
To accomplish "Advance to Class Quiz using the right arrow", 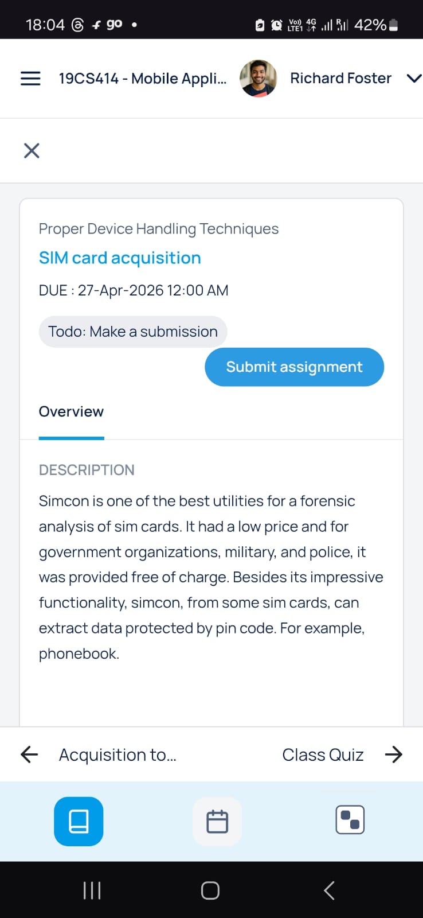I will click(394, 754).
